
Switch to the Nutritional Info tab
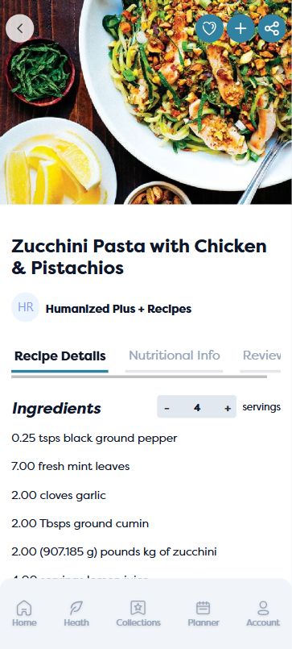pos(175,356)
